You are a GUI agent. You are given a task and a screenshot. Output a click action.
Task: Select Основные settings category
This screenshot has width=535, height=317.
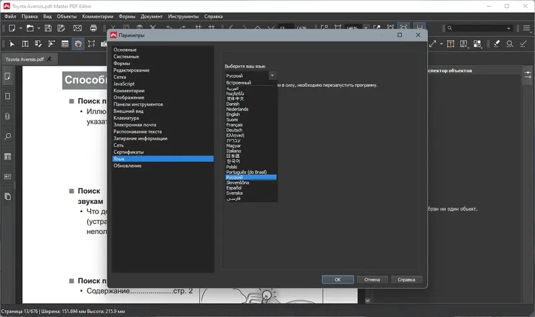coord(125,49)
